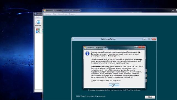This screenshot has height=100, width=177.
Task: Confirm the VirtualBox info dialog with OK
Action: 114,85
